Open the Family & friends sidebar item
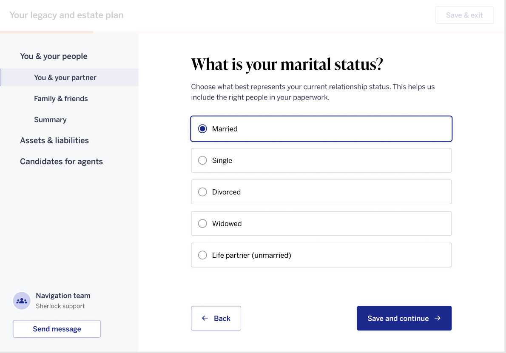This screenshot has width=506, height=353. 61,98
